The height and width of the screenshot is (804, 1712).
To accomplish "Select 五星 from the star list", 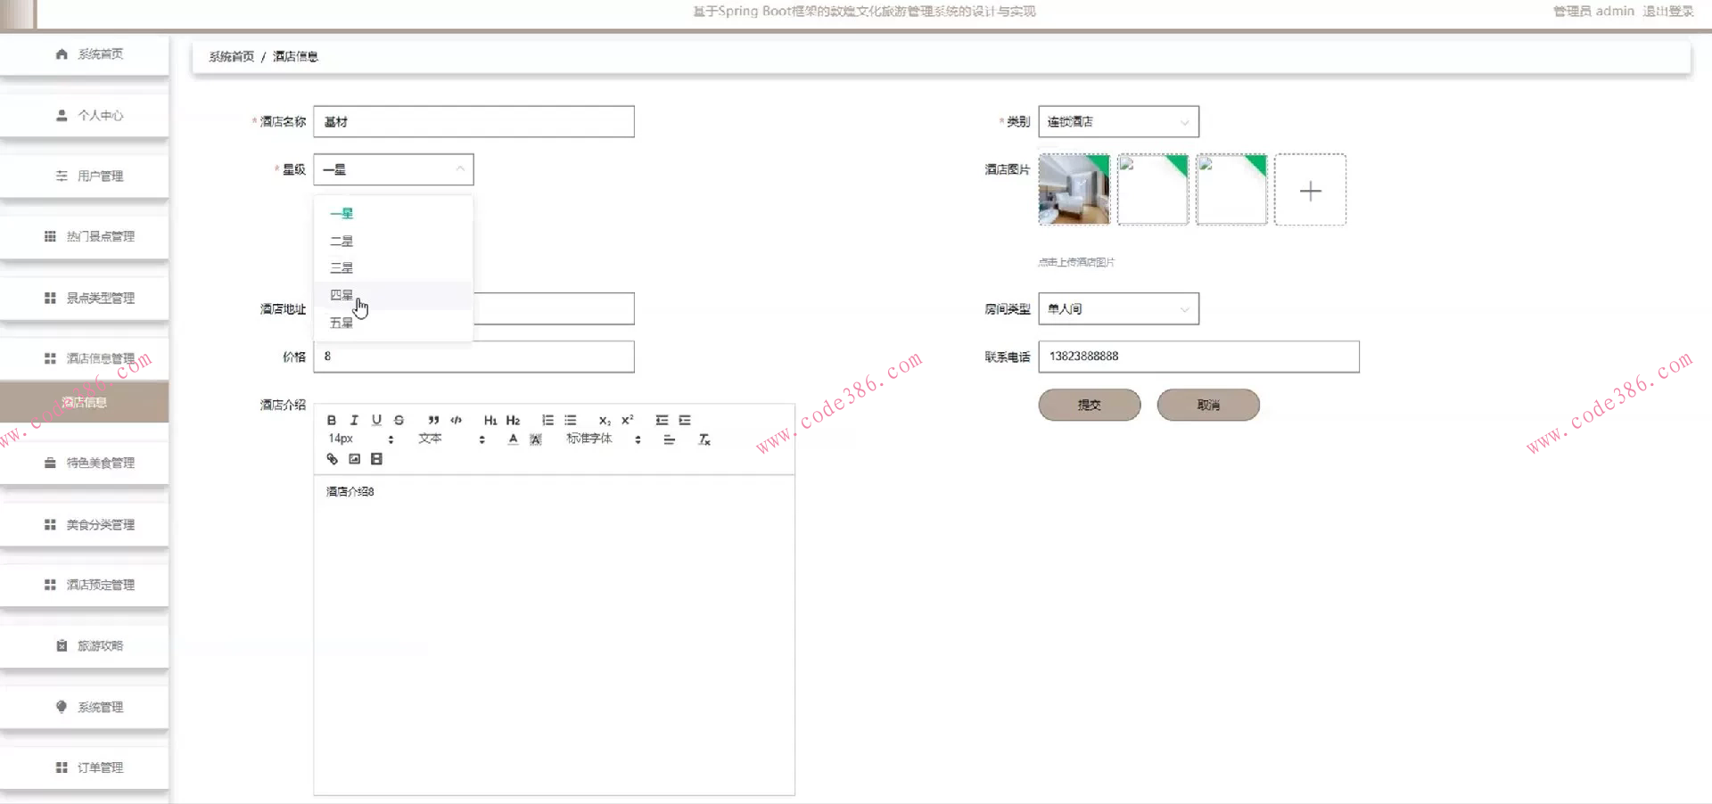I will coord(393,323).
